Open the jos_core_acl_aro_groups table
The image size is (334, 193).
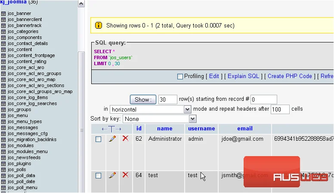pyautogui.click(x=34, y=74)
